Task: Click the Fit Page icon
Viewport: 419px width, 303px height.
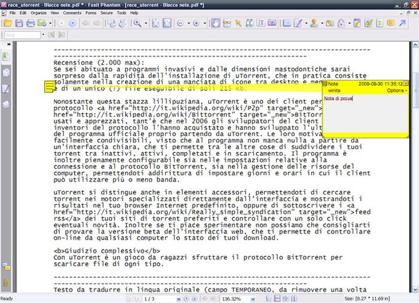Action: point(155,23)
